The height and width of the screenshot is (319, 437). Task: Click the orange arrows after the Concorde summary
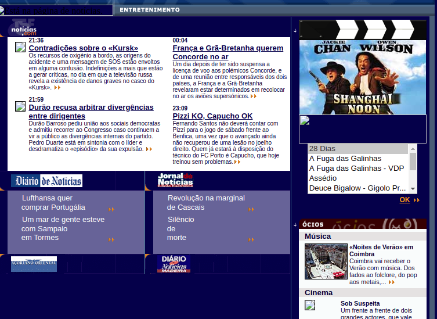click(x=254, y=96)
